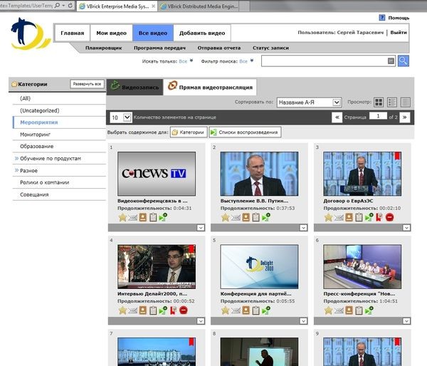Image resolution: width=427 pixels, height=366 pixels.
Task: Click the search text field
Action: click(x=324, y=61)
